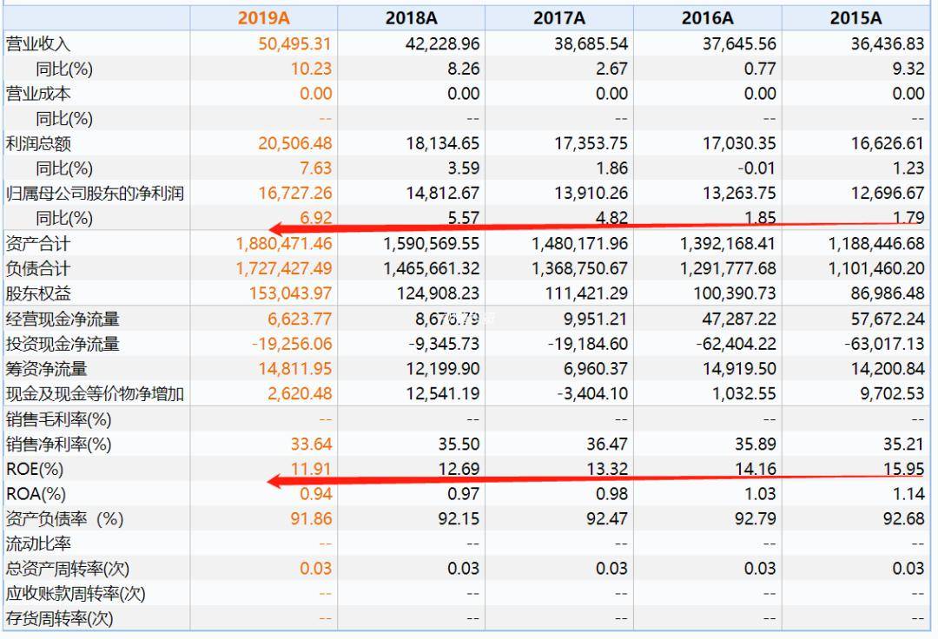This screenshot has height=639, width=938.
Task: Select the 经营现金净流量 row label
Action: 63,319
